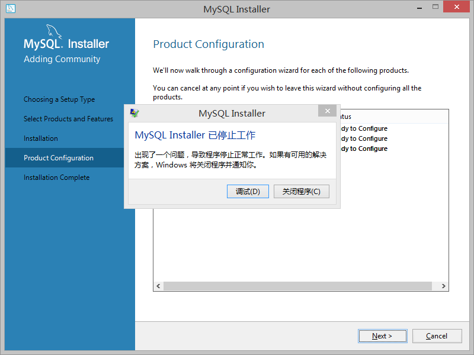This screenshot has width=474, height=355.
Task: Close the crash error dialog
Action: coord(328,111)
